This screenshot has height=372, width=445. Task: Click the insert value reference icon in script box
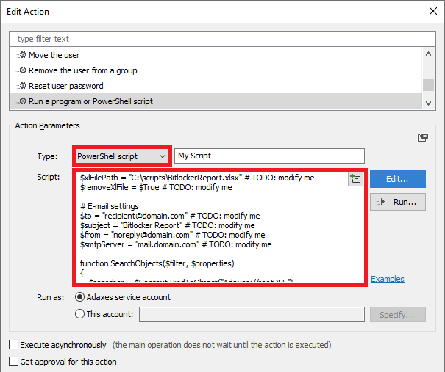tap(356, 178)
